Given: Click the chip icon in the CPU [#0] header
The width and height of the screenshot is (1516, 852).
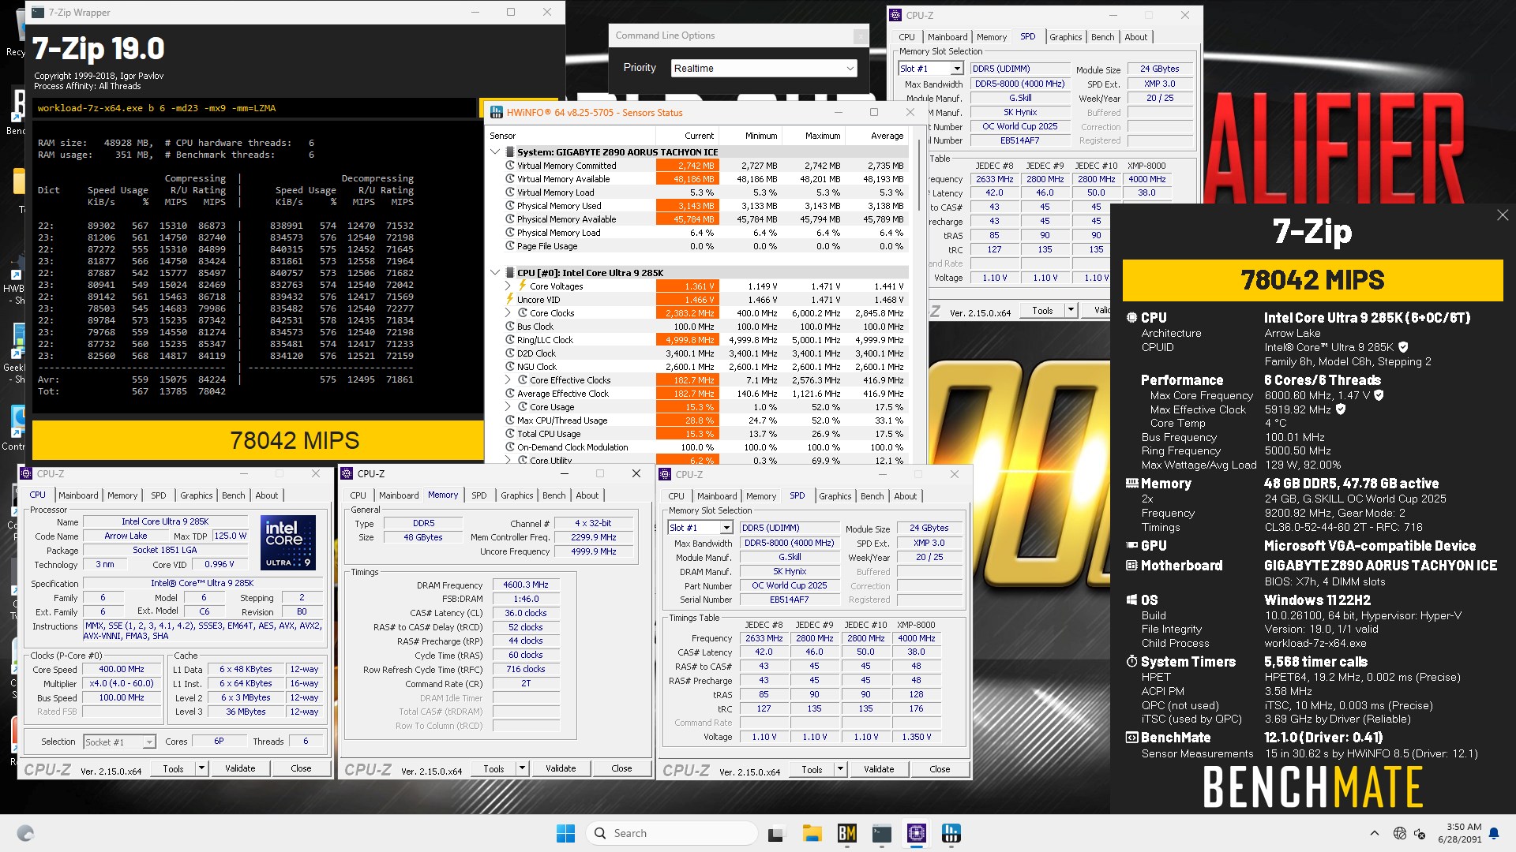Looking at the screenshot, I should coord(510,273).
